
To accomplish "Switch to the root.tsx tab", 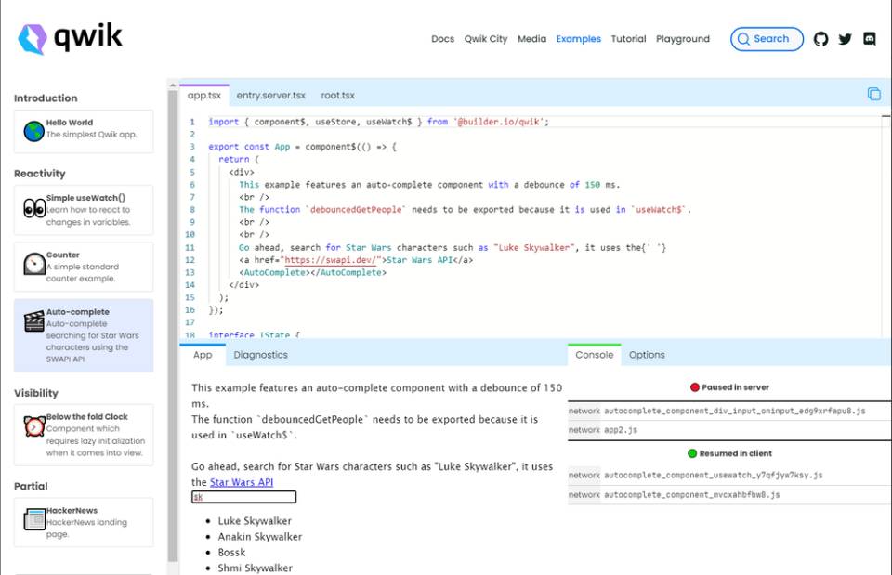I will coord(337,95).
